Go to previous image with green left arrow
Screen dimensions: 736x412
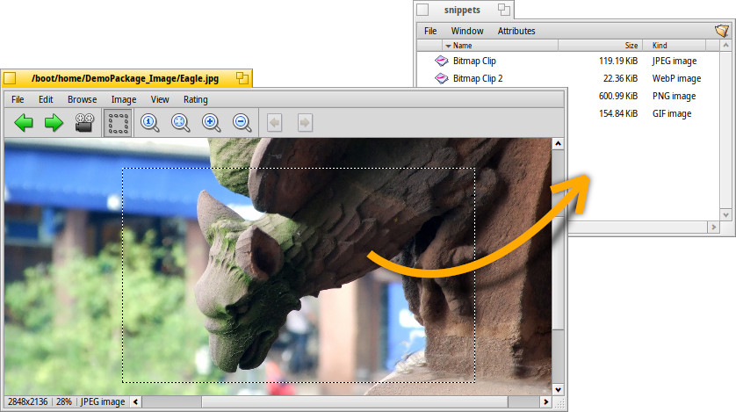pos(24,123)
